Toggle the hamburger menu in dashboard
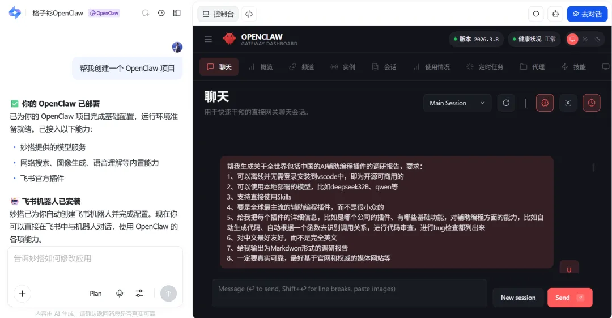This screenshot has height=318, width=612. [208, 39]
